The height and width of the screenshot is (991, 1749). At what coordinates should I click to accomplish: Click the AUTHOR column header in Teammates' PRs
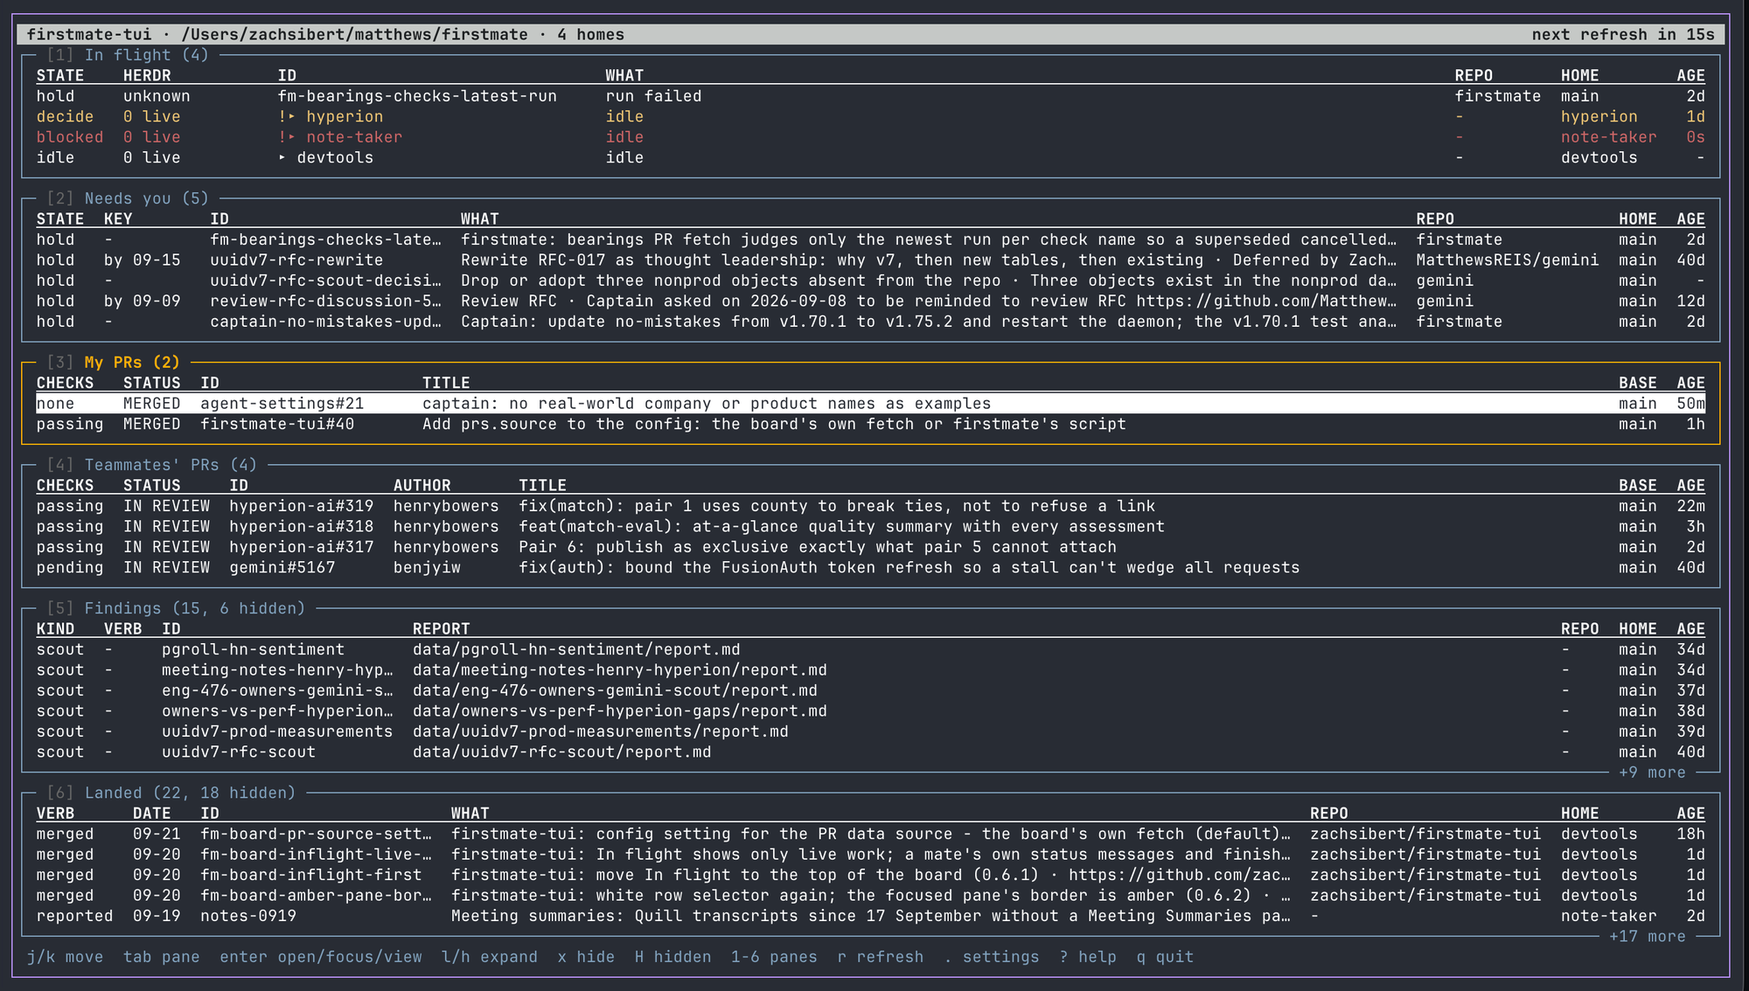pyautogui.click(x=422, y=486)
